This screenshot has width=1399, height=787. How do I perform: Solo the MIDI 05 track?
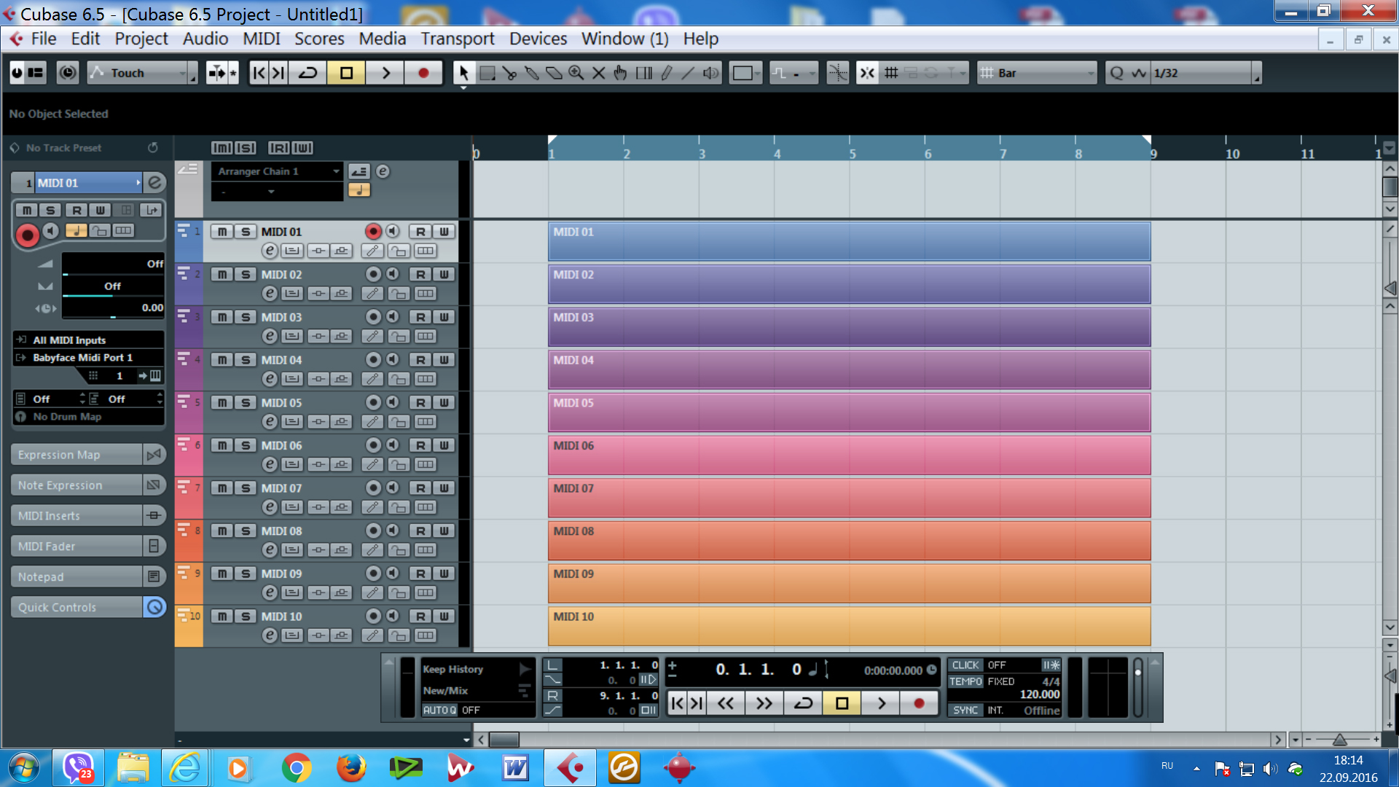click(246, 403)
